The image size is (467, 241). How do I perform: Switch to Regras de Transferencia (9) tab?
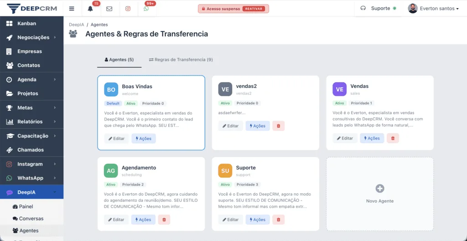181,60
